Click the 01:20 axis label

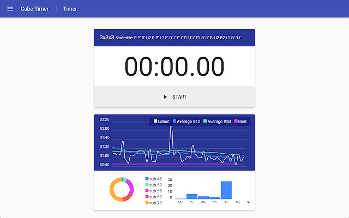point(104,147)
